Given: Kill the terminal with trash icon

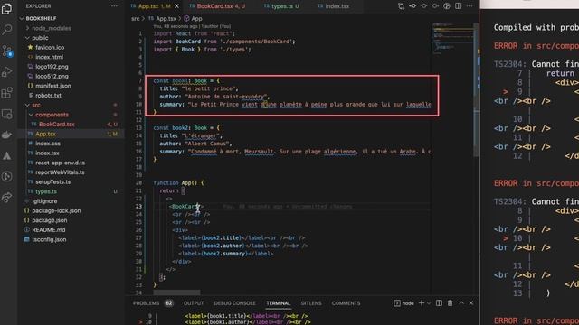Looking at the screenshot, I should click(451, 303).
